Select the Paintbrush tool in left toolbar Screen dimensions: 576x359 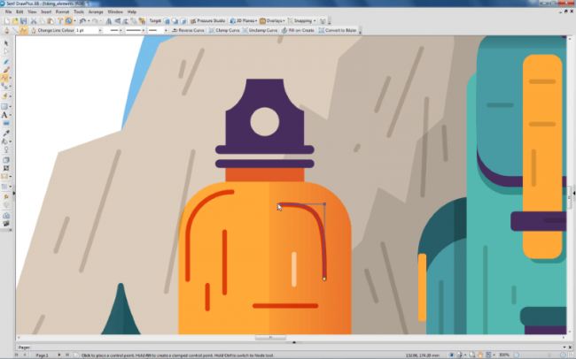point(6,69)
